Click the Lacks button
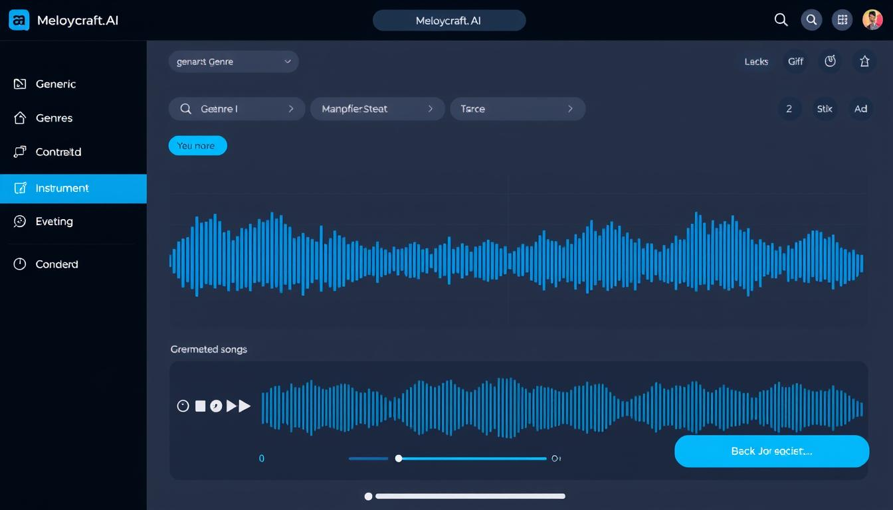Screen dimensions: 893x510 (756, 62)
